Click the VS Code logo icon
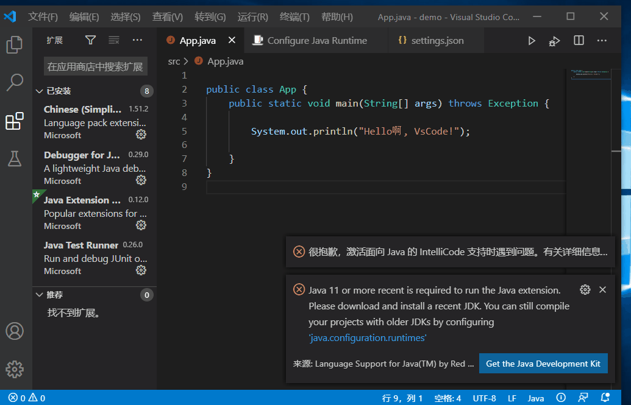This screenshot has height=405, width=631. click(x=10, y=16)
